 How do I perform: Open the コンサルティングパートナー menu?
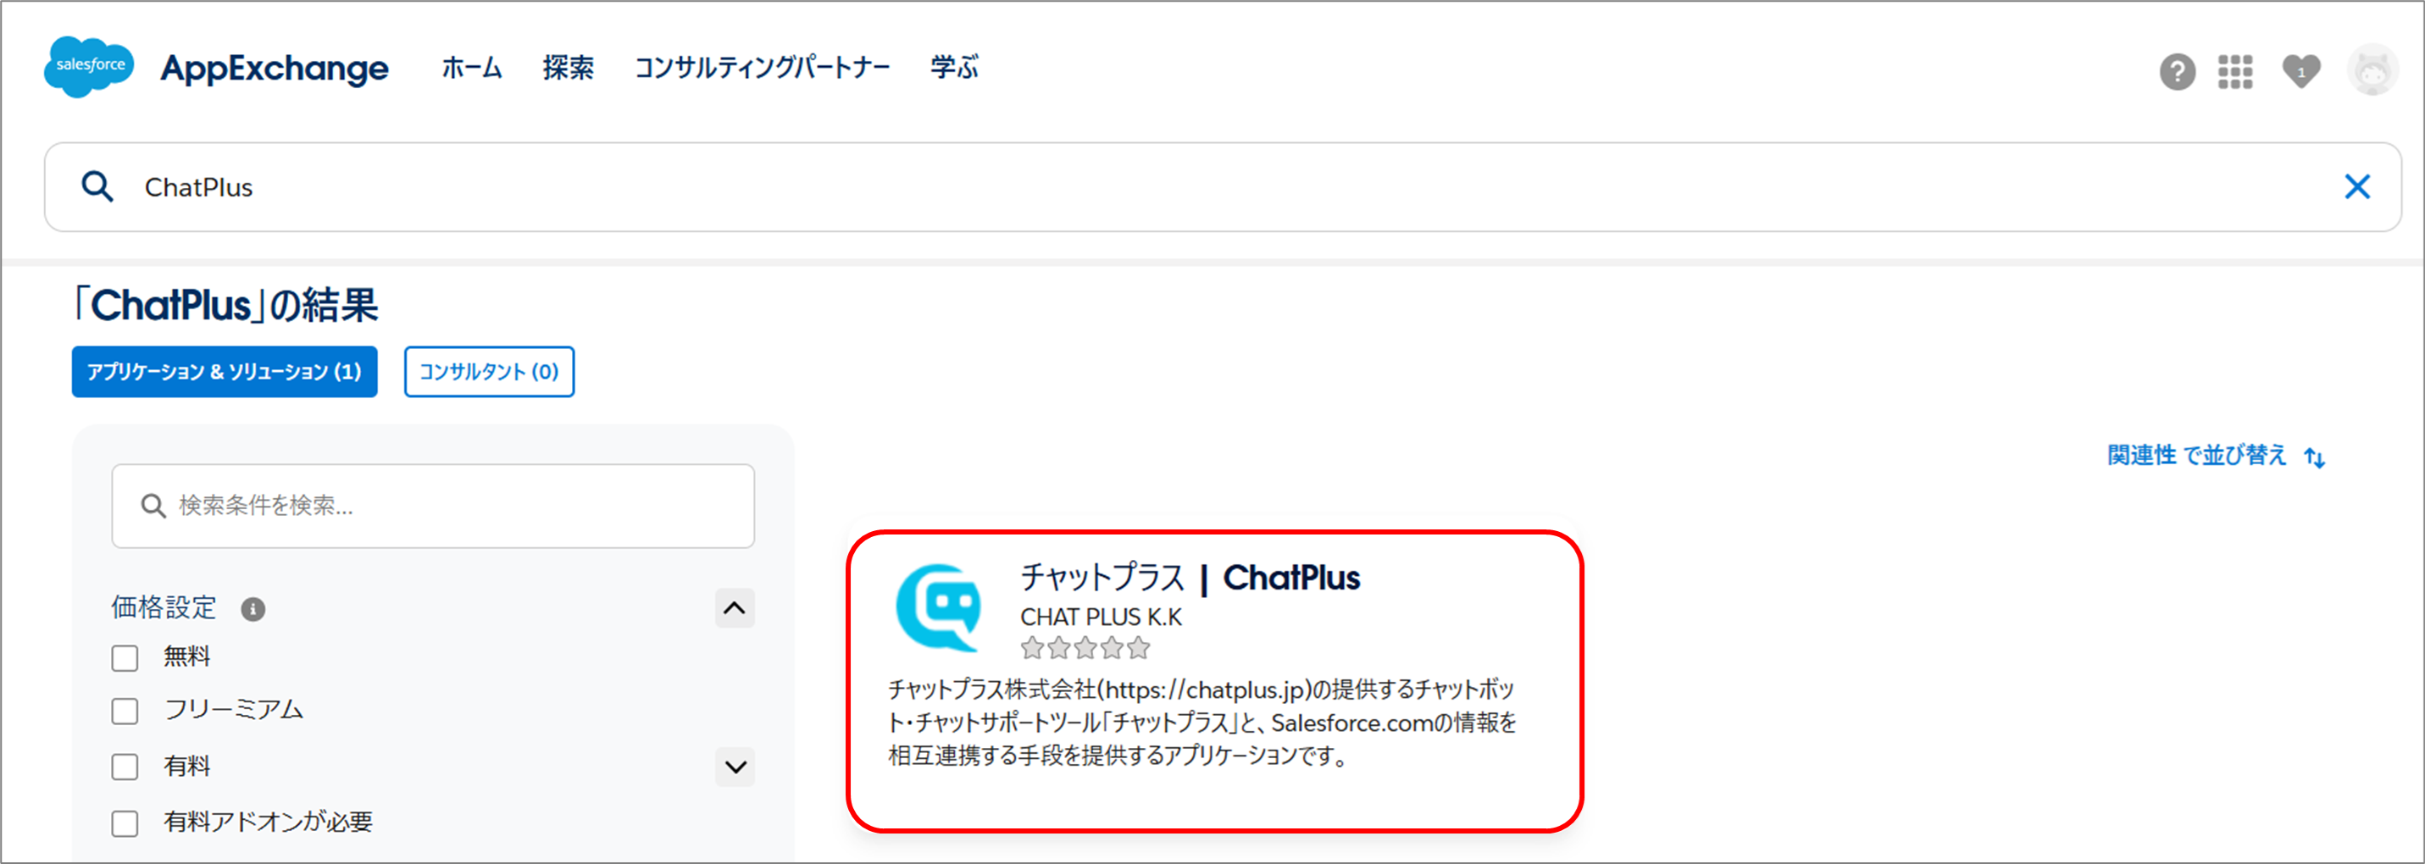pos(762,68)
